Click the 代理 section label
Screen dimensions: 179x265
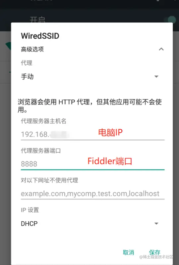(27, 63)
